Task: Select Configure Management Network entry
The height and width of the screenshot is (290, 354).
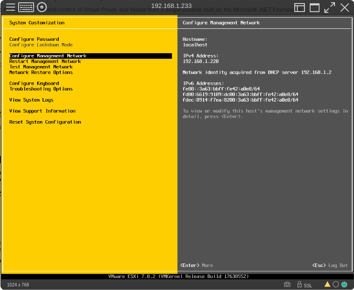Action: 48,56
